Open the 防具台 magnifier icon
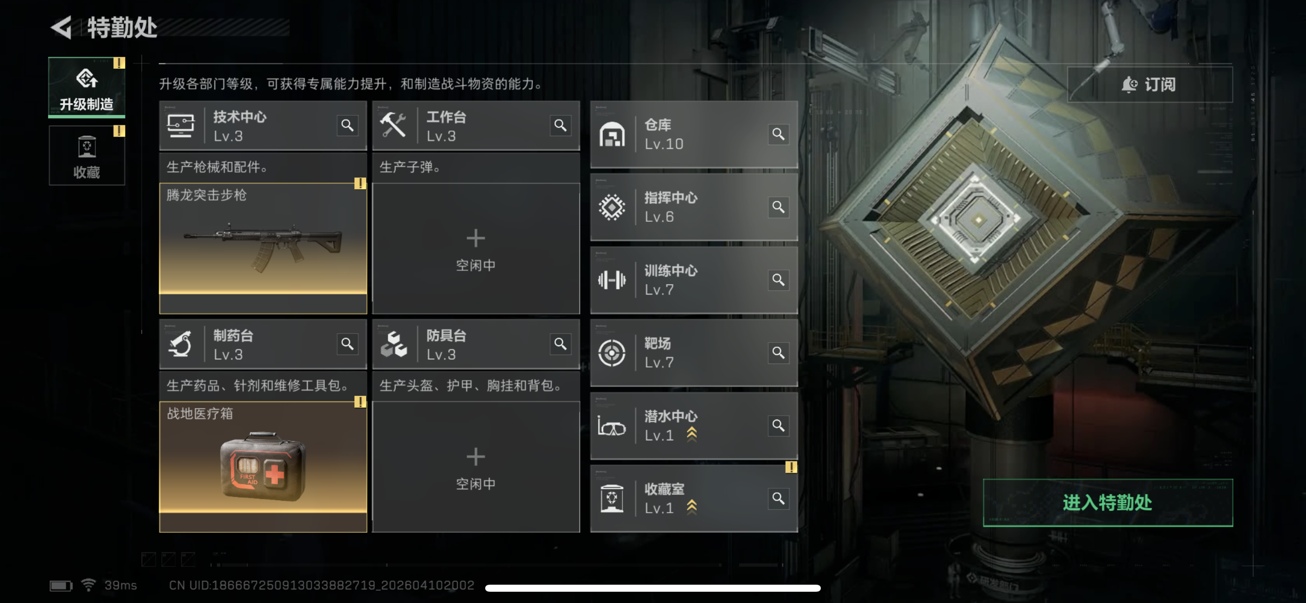Screen dimensions: 1306x603 click(x=560, y=344)
